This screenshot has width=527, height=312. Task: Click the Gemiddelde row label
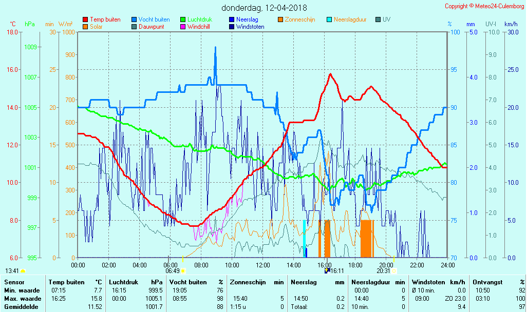click(21, 306)
